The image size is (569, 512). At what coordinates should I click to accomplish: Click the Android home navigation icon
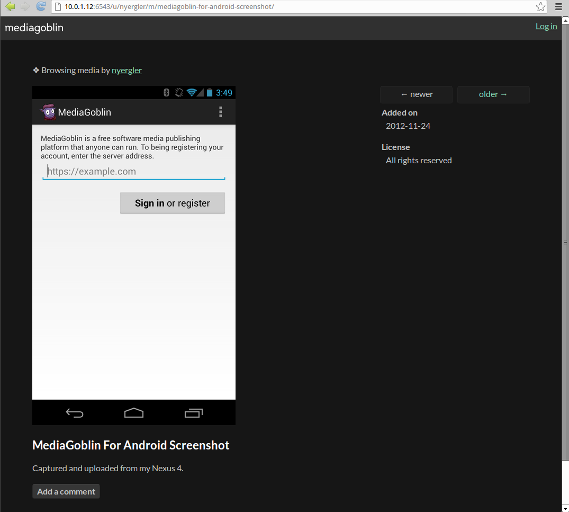[x=134, y=412]
